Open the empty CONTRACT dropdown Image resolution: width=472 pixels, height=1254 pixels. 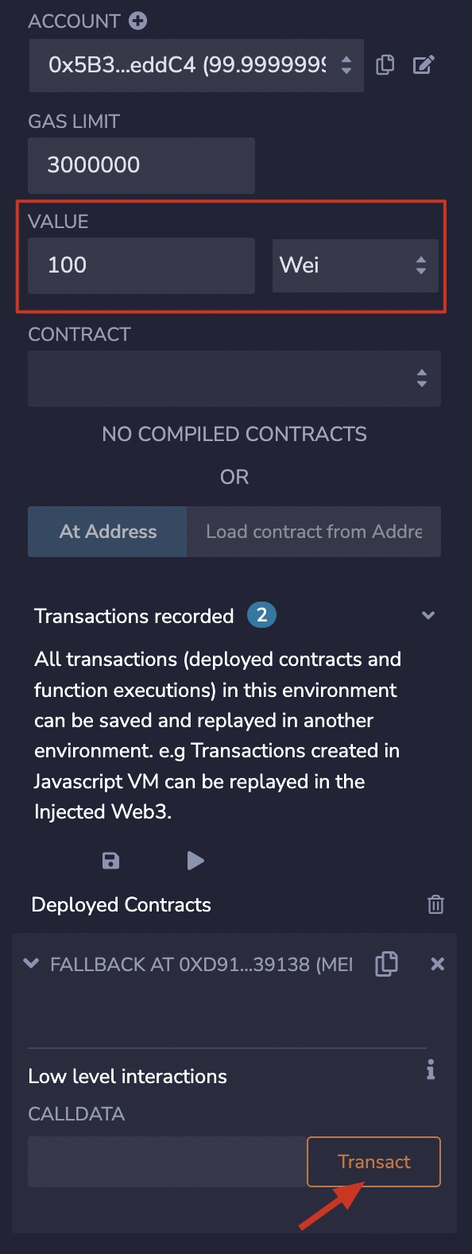pyautogui.click(x=234, y=379)
